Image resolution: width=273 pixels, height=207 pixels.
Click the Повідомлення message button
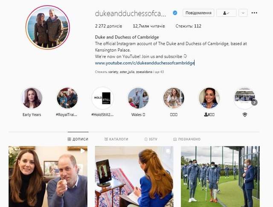(198, 13)
